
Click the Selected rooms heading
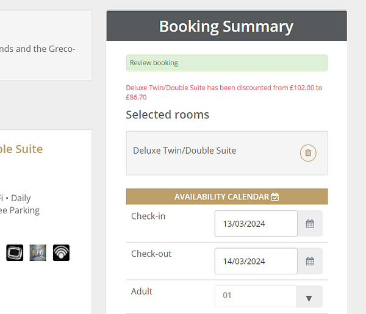[168, 115]
